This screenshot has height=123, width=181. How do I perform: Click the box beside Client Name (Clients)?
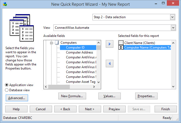(x=121, y=43)
